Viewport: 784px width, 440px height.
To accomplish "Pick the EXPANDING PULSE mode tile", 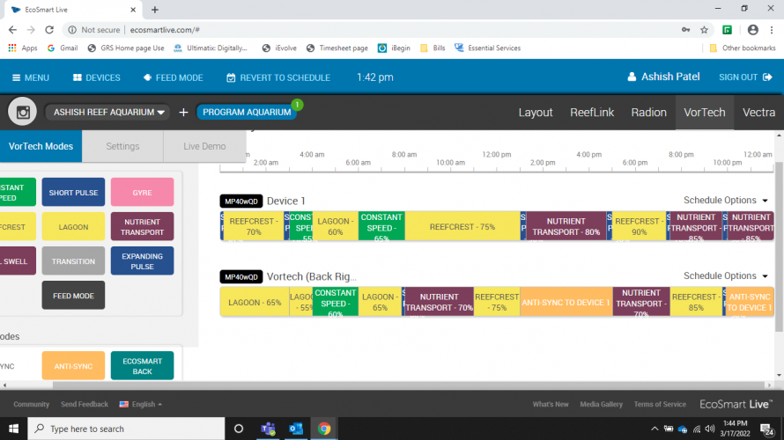I will 142,261.
